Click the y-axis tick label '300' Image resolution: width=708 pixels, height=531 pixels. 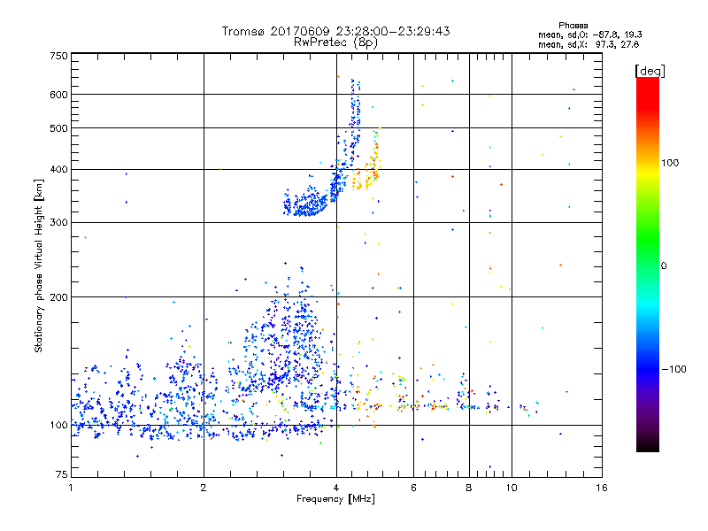(59, 223)
